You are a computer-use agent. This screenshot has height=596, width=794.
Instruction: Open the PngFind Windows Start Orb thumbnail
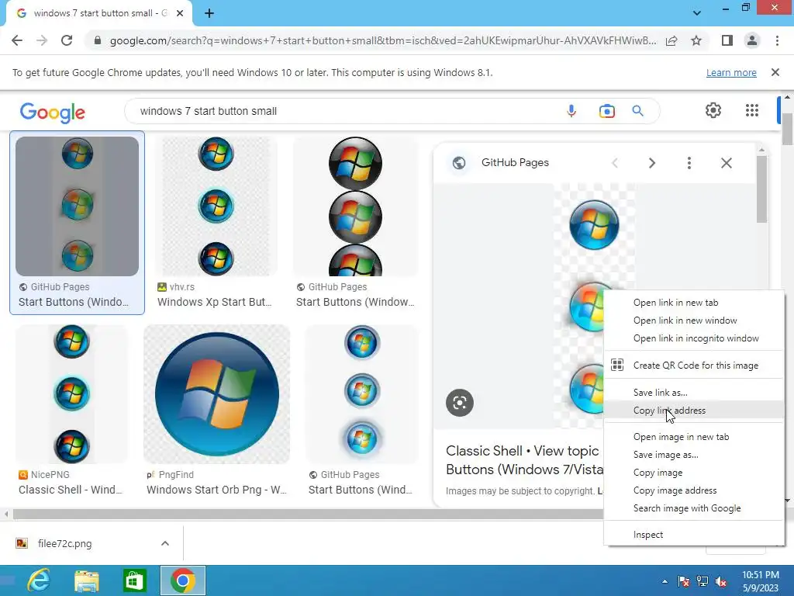click(x=217, y=394)
